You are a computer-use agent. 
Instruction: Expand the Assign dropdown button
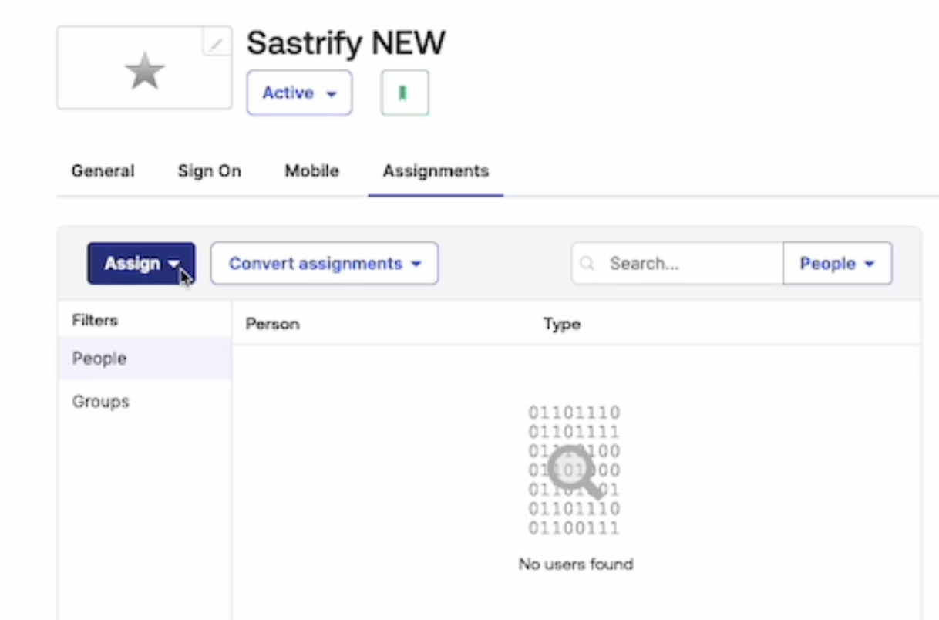[x=141, y=264]
